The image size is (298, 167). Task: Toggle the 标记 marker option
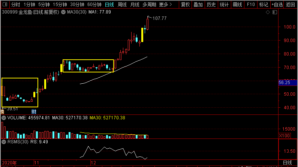pyautogui.click(x=264, y=5)
